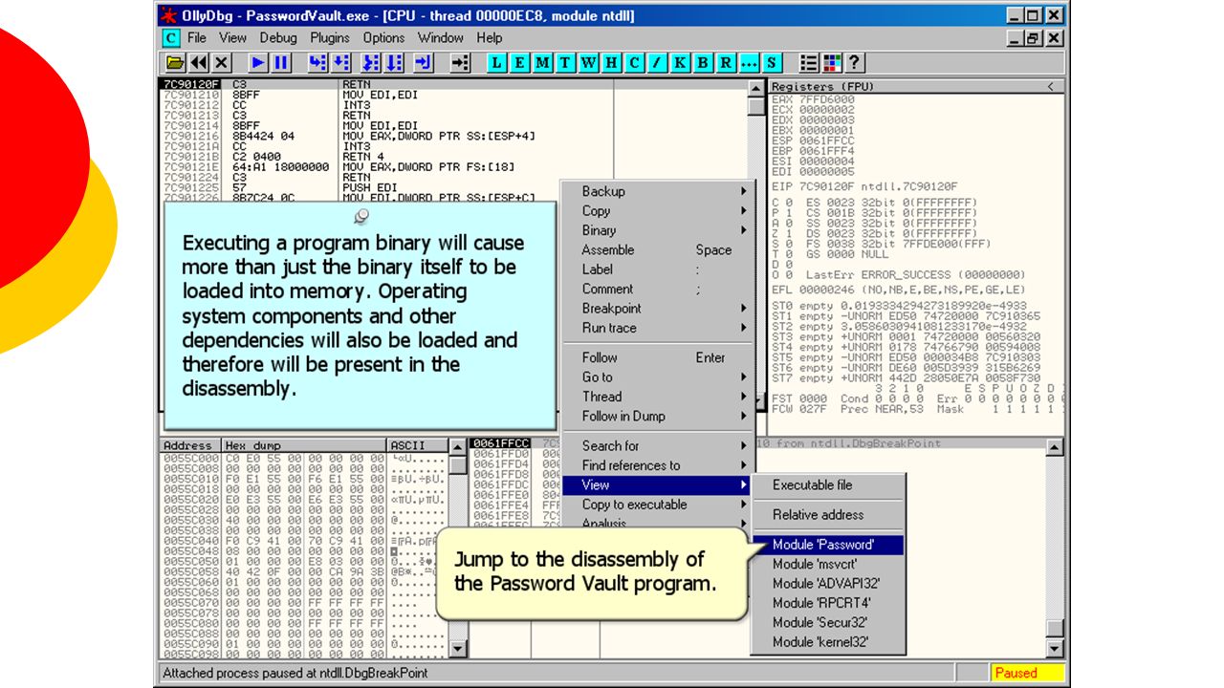Open CPU window with C button
The image size is (1224, 688).
tap(634, 62)
